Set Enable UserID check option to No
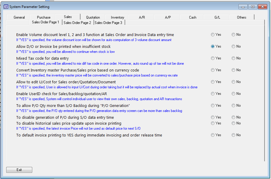271x179 pixels. [233, 94]
